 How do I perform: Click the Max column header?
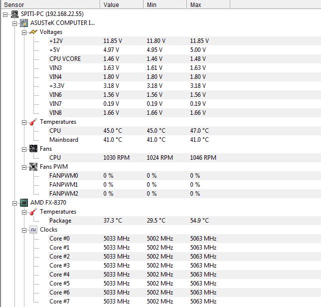pyautogui.click(x=208, y=4)
